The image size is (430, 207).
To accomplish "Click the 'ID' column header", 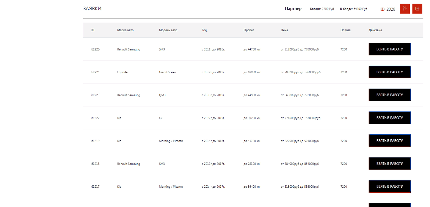I will (93, 30).
